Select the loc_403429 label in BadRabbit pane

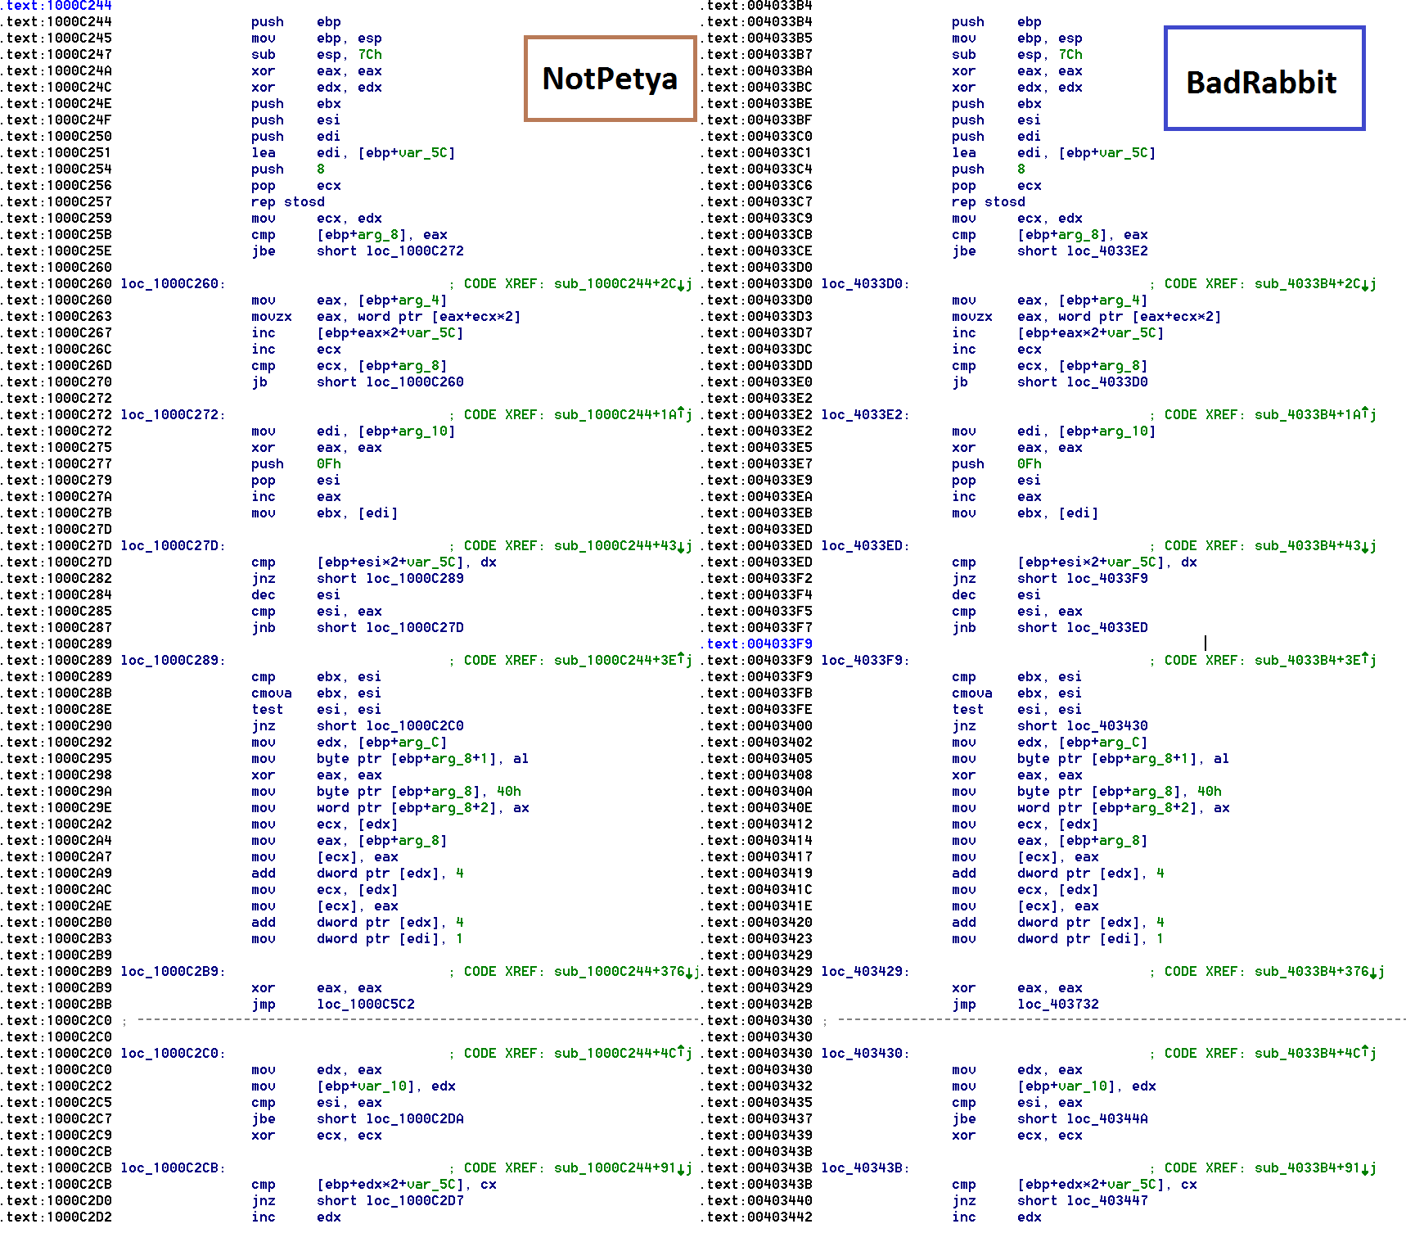(863, 972)
